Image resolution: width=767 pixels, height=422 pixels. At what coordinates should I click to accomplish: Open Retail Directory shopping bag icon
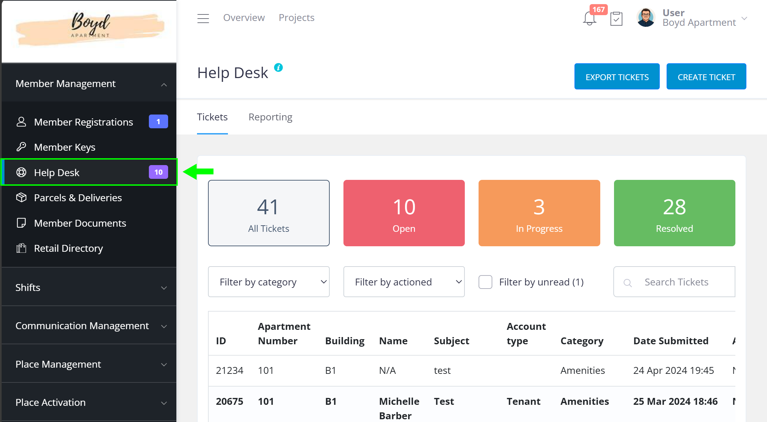click(x=21, y=248)
